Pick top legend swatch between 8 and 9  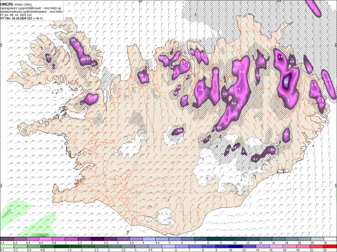point(214,239)
